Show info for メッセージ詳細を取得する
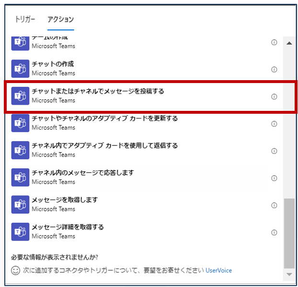Screen dimensions: 298x287 274,233
